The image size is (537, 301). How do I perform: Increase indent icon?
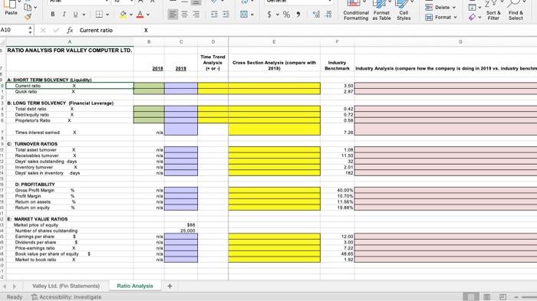tap(226, 15)
